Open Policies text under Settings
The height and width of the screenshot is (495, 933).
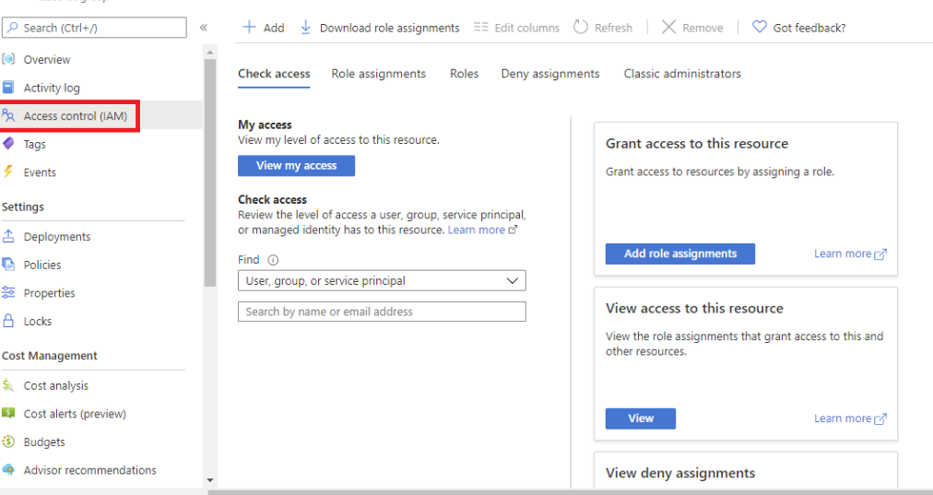pos(42,265)
